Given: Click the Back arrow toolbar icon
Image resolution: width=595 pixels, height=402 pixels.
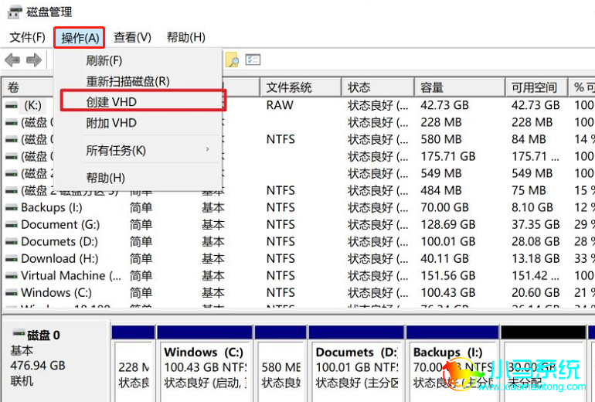Looking at the screenshot, I should click(x=12, y=60).
